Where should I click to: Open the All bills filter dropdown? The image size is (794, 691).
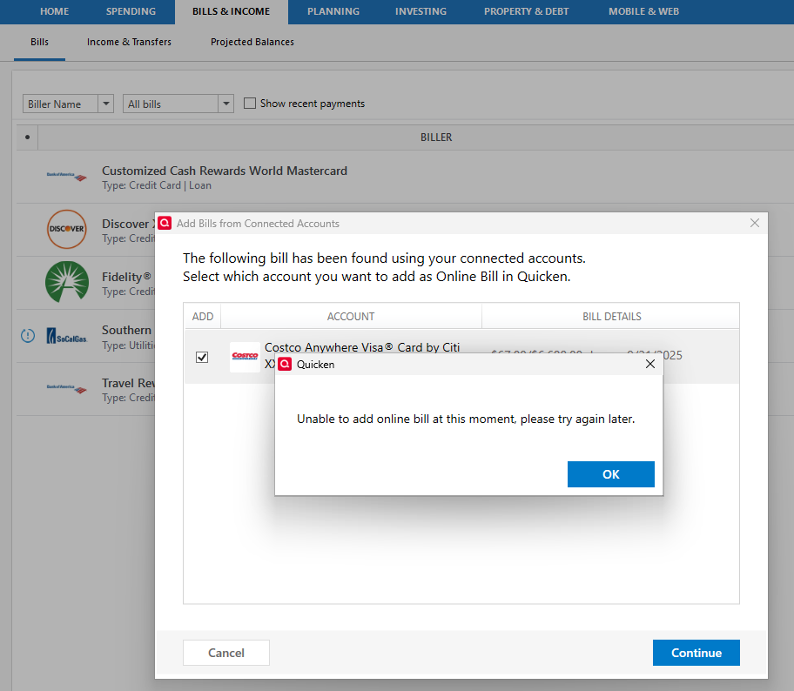tap(178, 104)
